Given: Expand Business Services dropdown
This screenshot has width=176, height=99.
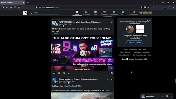Looking at the screenshot, I should click(x=125, y=55).
